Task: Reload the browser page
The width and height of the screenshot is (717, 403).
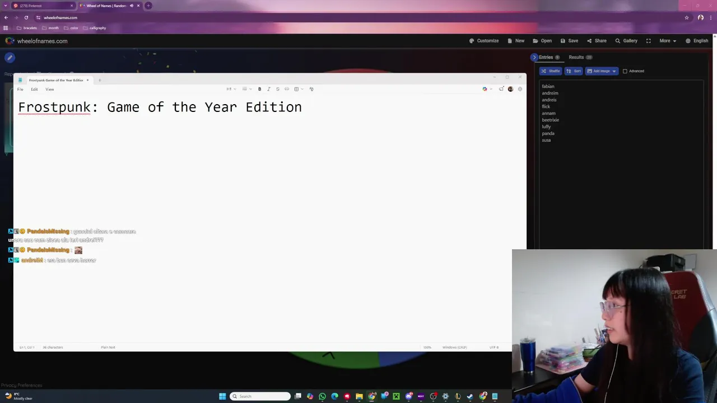Action: 26,17
